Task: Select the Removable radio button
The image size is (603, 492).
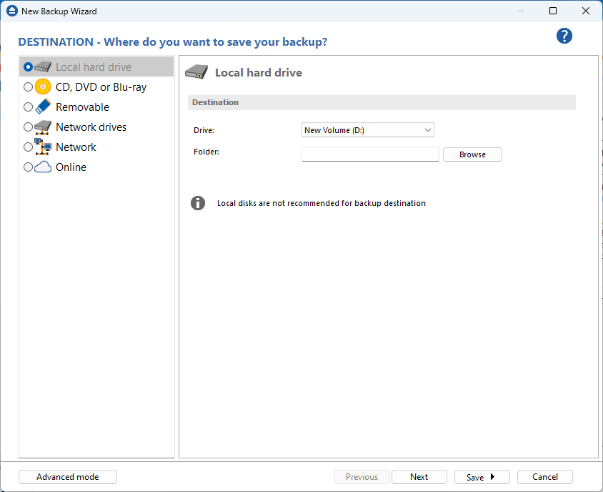Action: [28, 107]
